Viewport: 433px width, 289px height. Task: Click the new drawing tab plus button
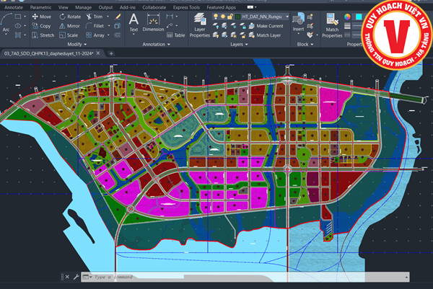pos(111,53)
